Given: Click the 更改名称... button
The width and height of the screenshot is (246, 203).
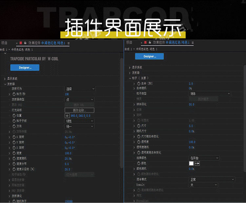Looking at the screenshot, I should click(79, 110).
